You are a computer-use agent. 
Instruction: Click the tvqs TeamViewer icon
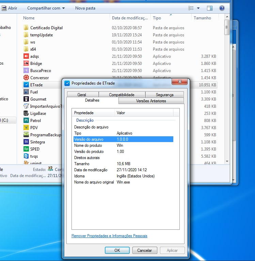(x=26, y=156)
